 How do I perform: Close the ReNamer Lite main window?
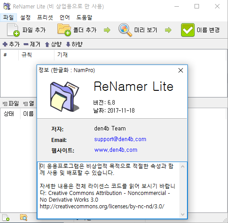pos(217,6)
